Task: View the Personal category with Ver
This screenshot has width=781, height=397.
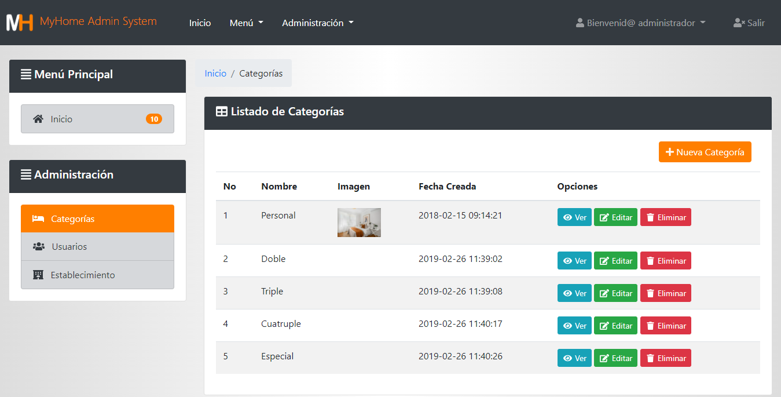Action: coord(574,217)
